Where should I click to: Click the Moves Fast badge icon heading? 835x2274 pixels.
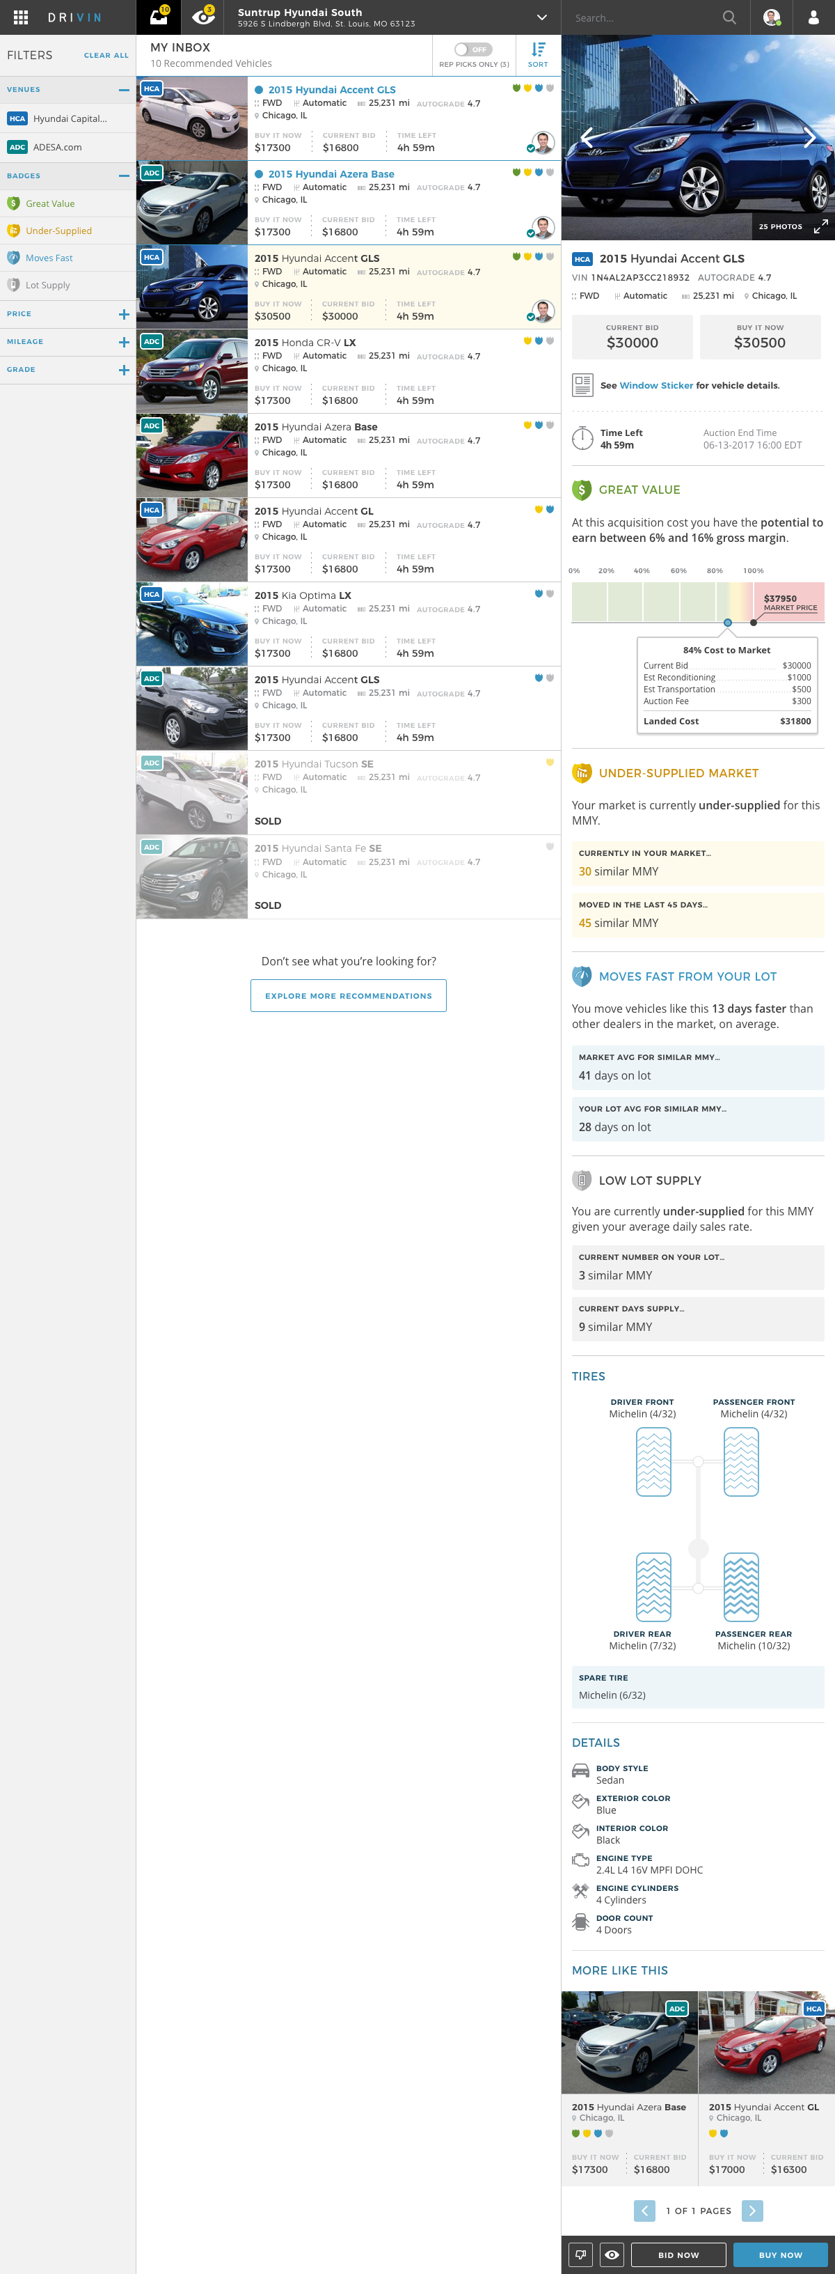pos(581,976)
